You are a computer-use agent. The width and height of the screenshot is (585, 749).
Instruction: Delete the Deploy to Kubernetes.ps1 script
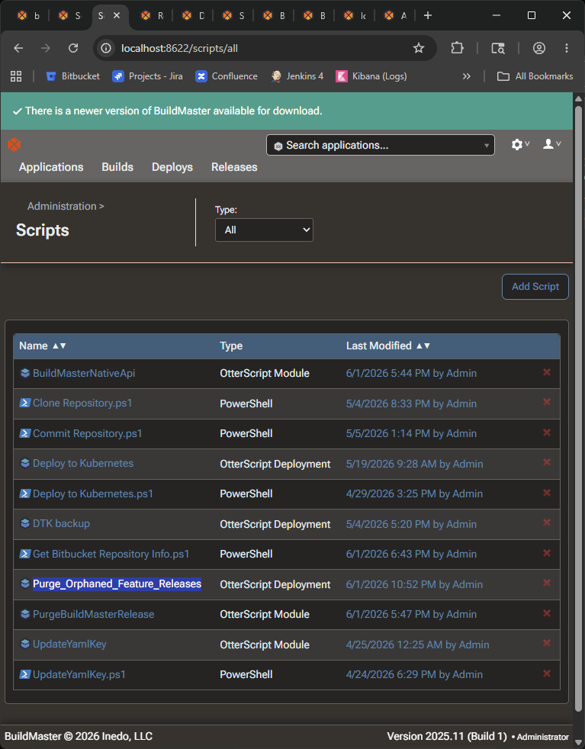547,493
